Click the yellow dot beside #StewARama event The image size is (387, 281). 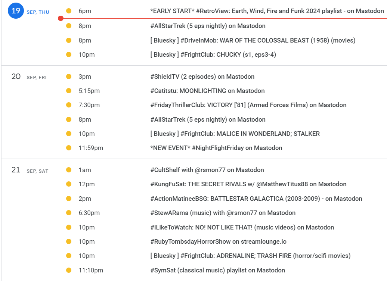[x=69, y=213]
